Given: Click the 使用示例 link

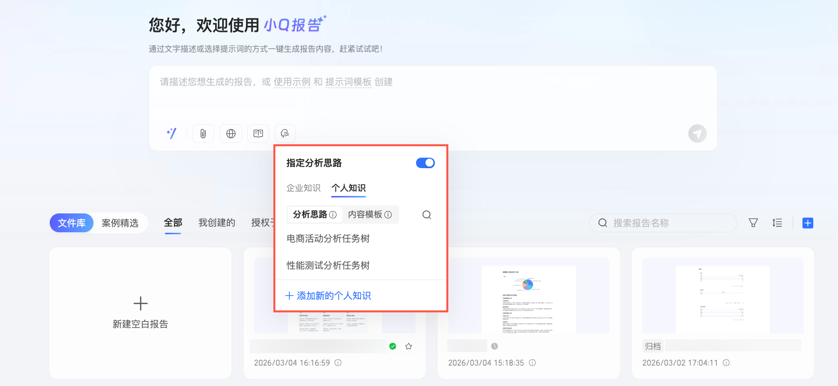Looking at the screenshot, I should pos(292,82).
